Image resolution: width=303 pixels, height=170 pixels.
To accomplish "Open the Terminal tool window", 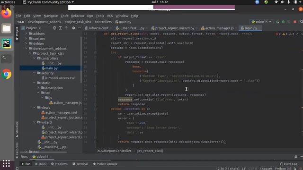I will pos(80,164).
